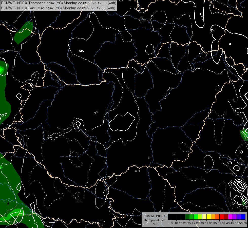Select the yellow-green swatch for 29–30
This screenshot has height=228, width=248.
click(200, 217)
